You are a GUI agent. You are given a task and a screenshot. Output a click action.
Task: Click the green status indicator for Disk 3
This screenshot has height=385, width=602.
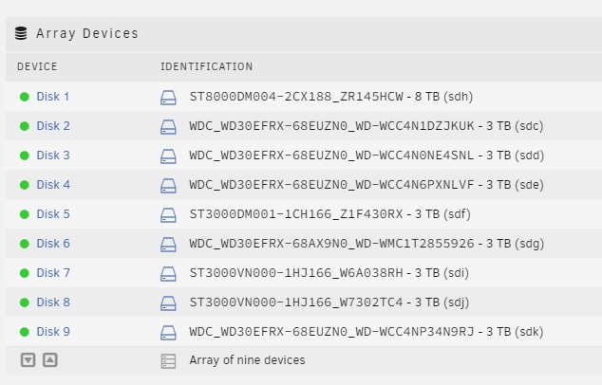click(x=24, y=156)
